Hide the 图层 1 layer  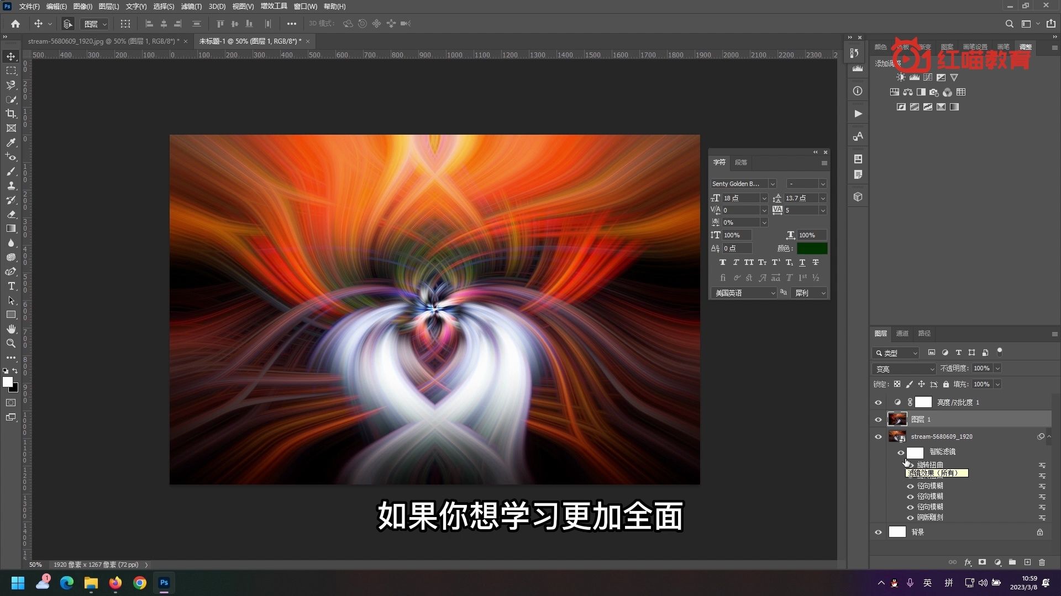pos(878,419)
